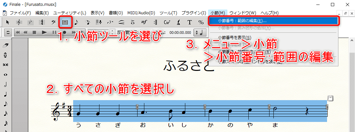This screenshot has height=132, width=355.
Task: Select the double whole note duration
Action: click(x=5, y=64)
